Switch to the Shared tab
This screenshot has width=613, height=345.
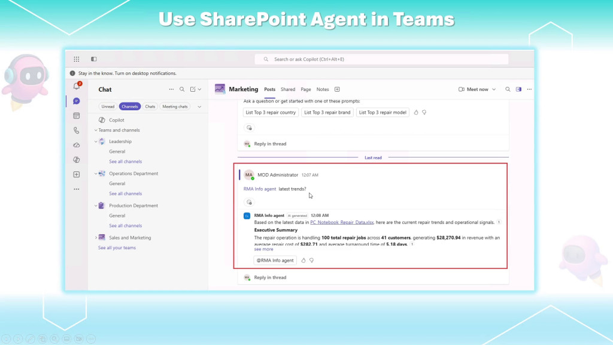click(288, 89)
